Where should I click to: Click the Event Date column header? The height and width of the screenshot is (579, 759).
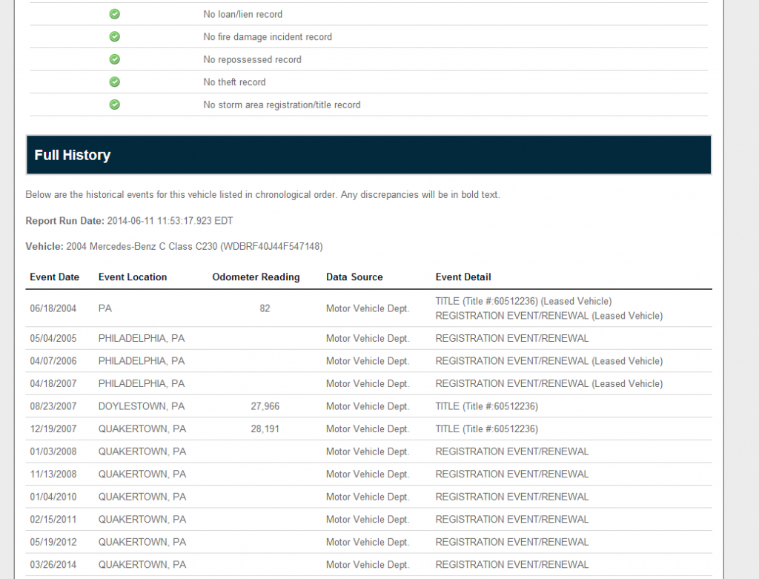pos(54,277)
